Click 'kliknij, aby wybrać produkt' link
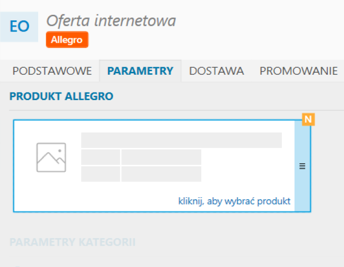Viewport: 344px width, 267px height. tap(234, 201)
